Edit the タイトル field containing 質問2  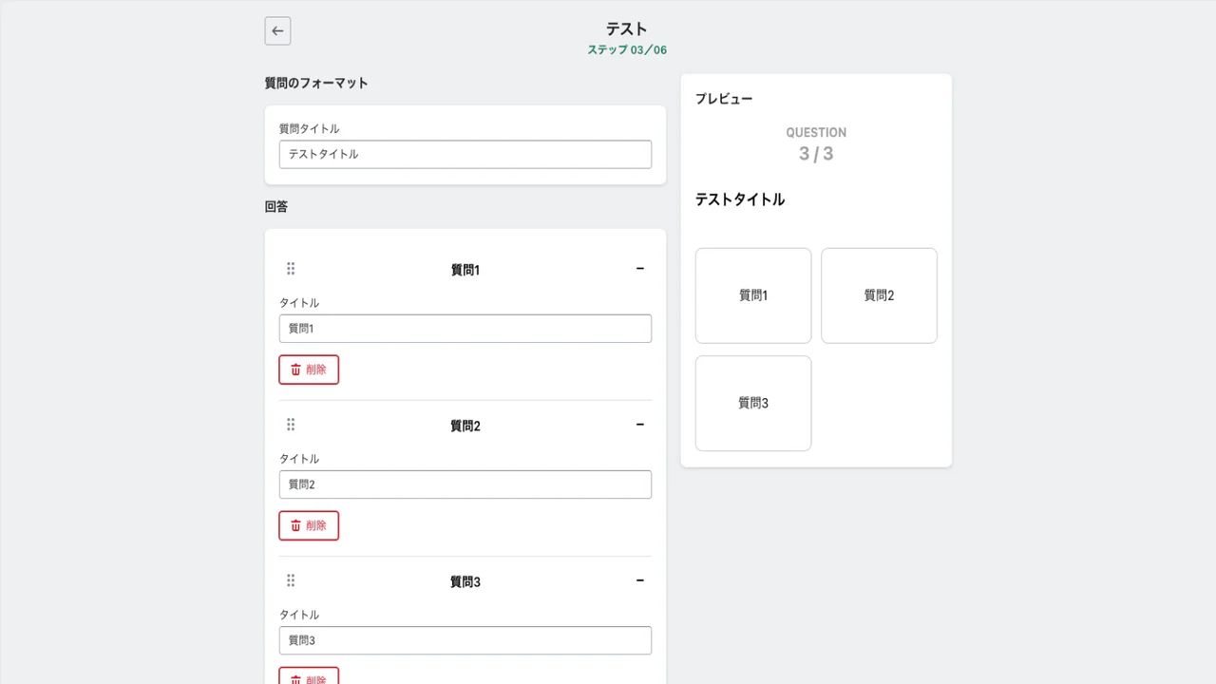(x=465, y=484)
